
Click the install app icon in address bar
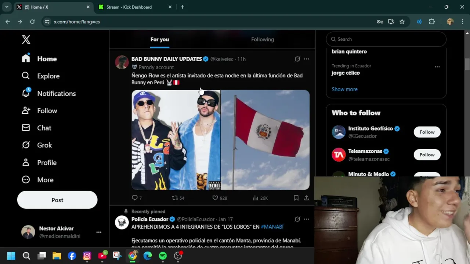coord(391,22)
